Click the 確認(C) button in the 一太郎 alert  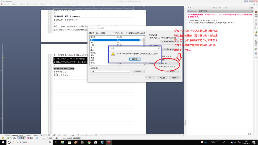(x=135, y=59)
